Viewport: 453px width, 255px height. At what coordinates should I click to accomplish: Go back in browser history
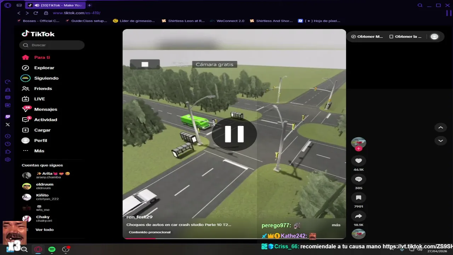point(19,13)
